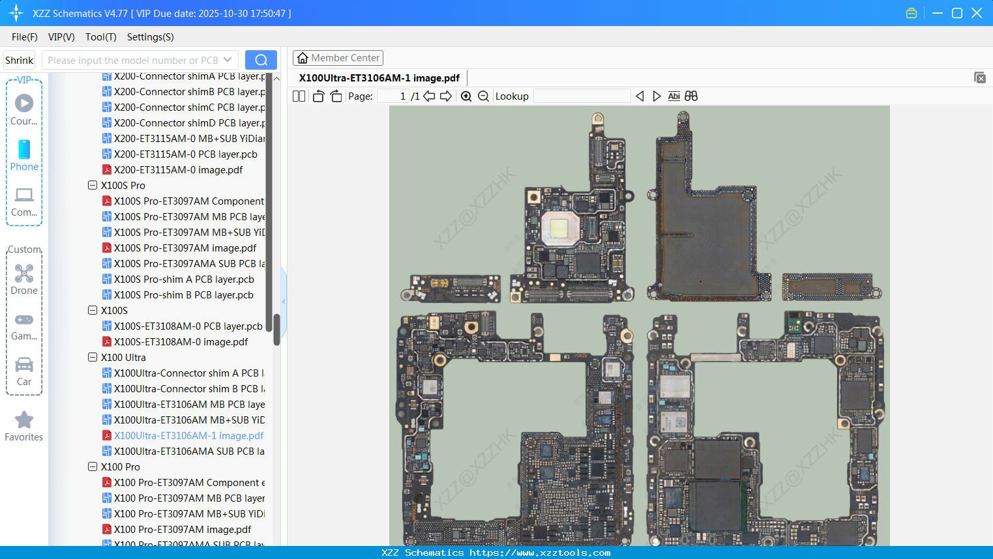The image size is (993, 559).
Task: Click the Lookup text field
Action: click(x=582, y=96)
